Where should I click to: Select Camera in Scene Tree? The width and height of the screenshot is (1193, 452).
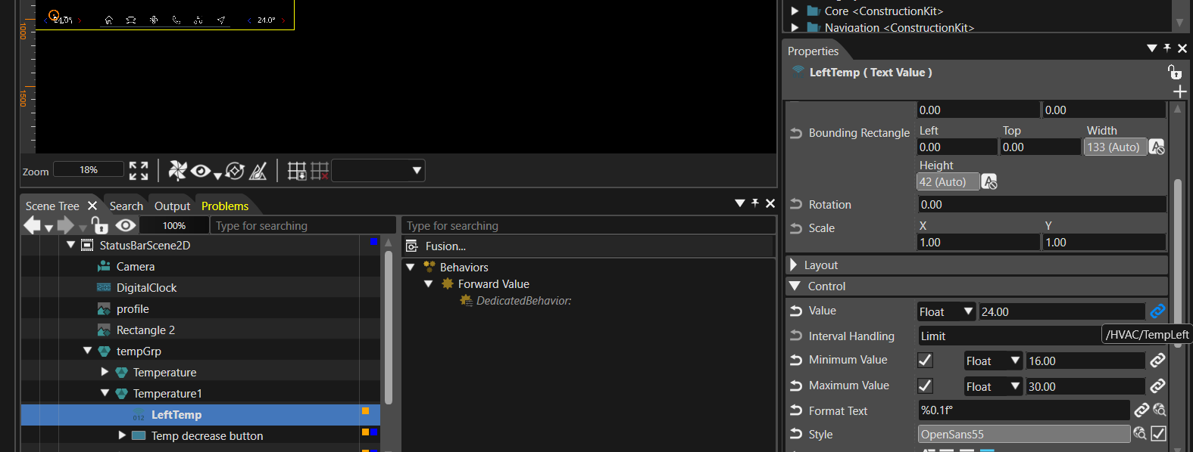[x=136, y=267]
